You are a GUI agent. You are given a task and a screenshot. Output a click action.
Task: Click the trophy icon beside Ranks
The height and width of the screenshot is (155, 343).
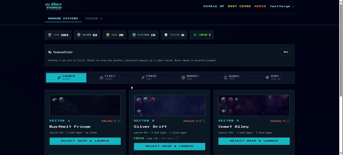[225, 77]
